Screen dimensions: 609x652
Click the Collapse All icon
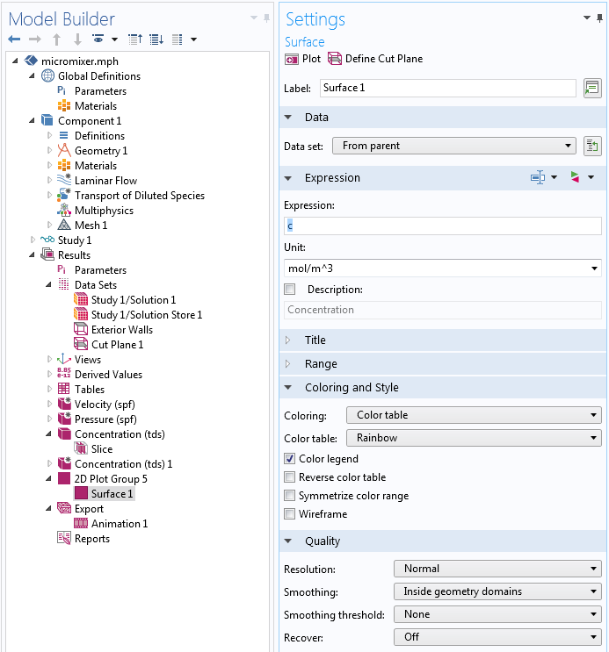coord(135,39)
